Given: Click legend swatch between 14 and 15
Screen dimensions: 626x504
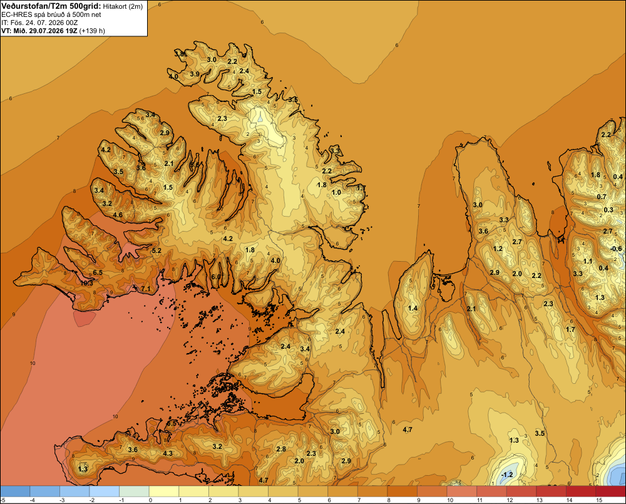Looking at the screenshot, I should [x=581, y=491].
